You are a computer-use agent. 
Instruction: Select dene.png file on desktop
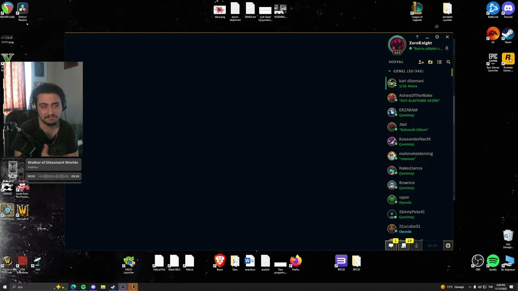tap(220, 11)
